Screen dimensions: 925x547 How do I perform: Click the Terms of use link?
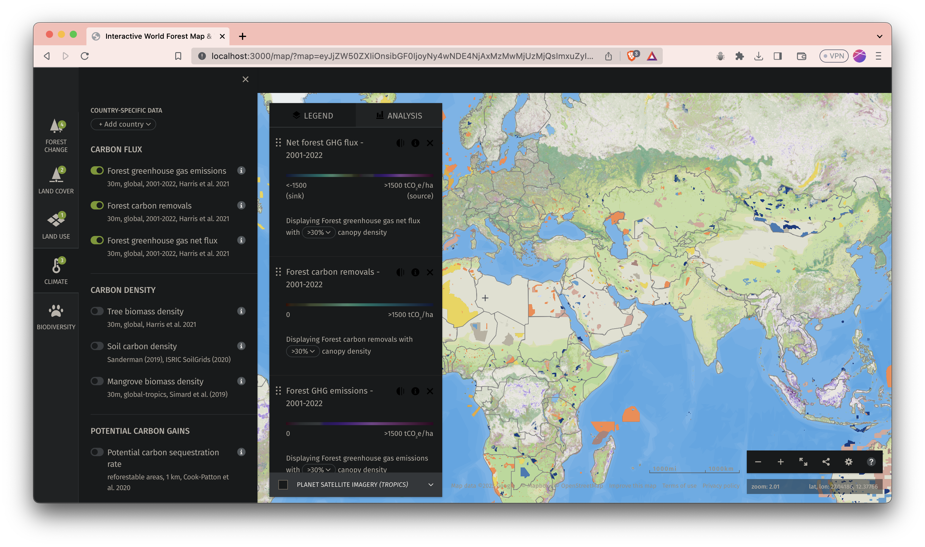point(679,486)
